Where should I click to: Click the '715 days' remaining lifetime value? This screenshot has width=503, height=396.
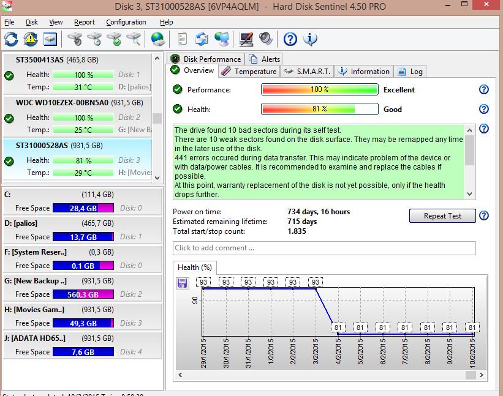click(x=302, y=222)
